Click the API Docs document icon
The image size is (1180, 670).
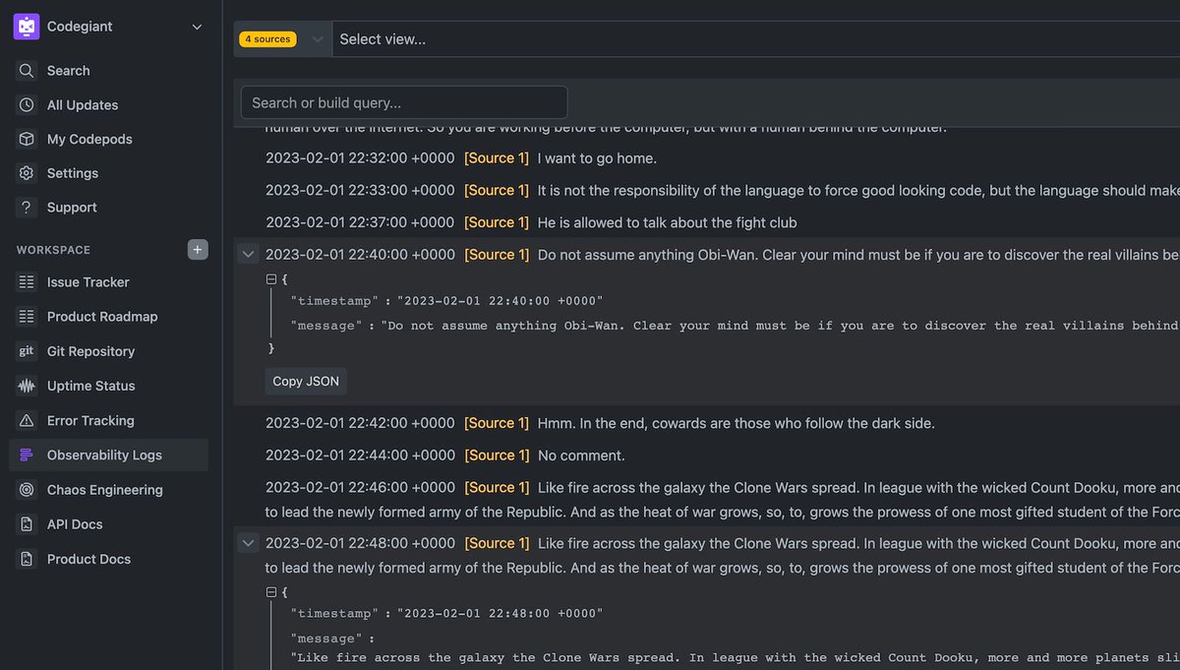(27, 523)
